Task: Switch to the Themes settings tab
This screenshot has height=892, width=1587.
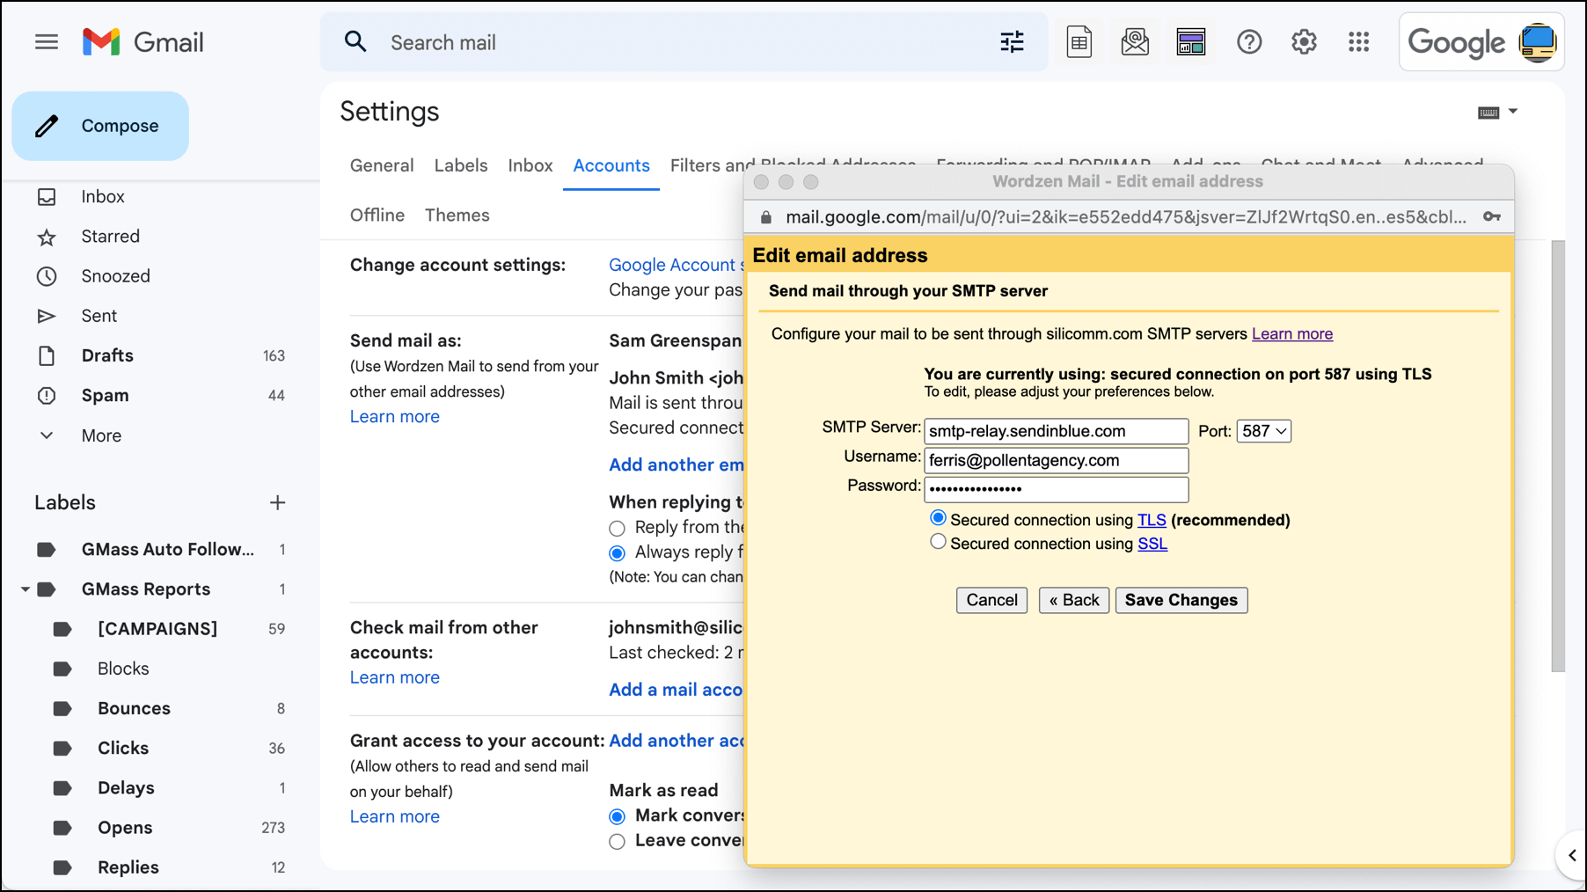Action: point(457,216)
